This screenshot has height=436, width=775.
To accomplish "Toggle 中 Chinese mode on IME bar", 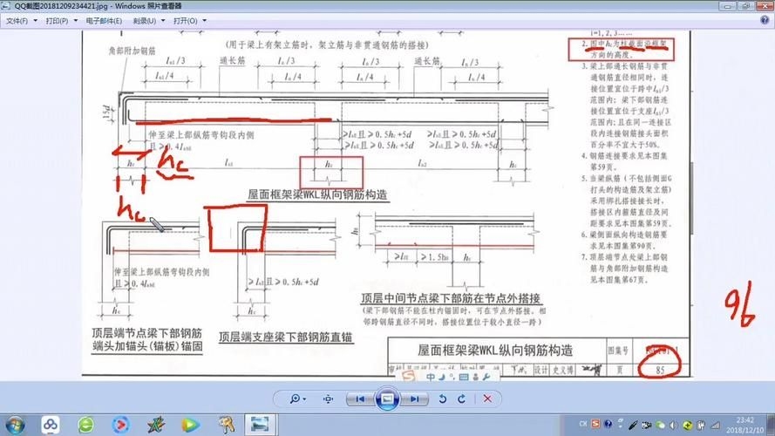I will pyautogui.click(x=431, y=377).
